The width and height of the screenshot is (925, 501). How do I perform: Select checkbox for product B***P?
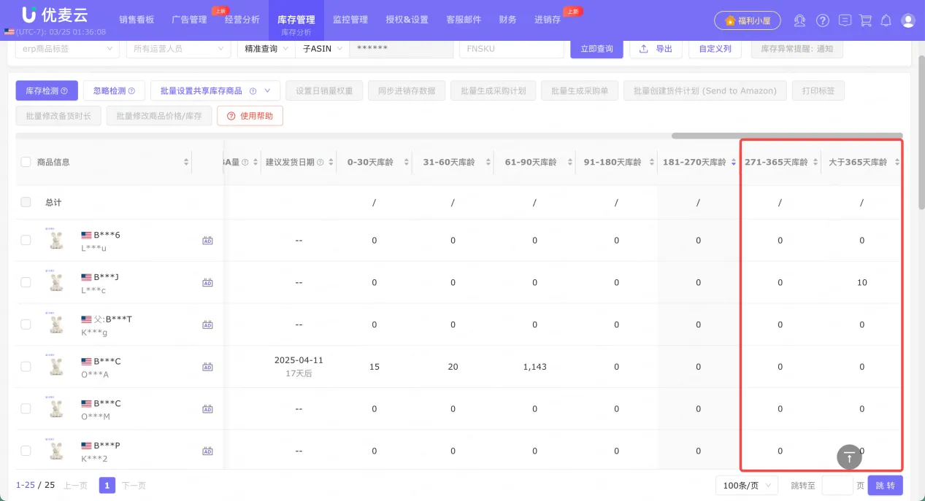coord(26,451)
